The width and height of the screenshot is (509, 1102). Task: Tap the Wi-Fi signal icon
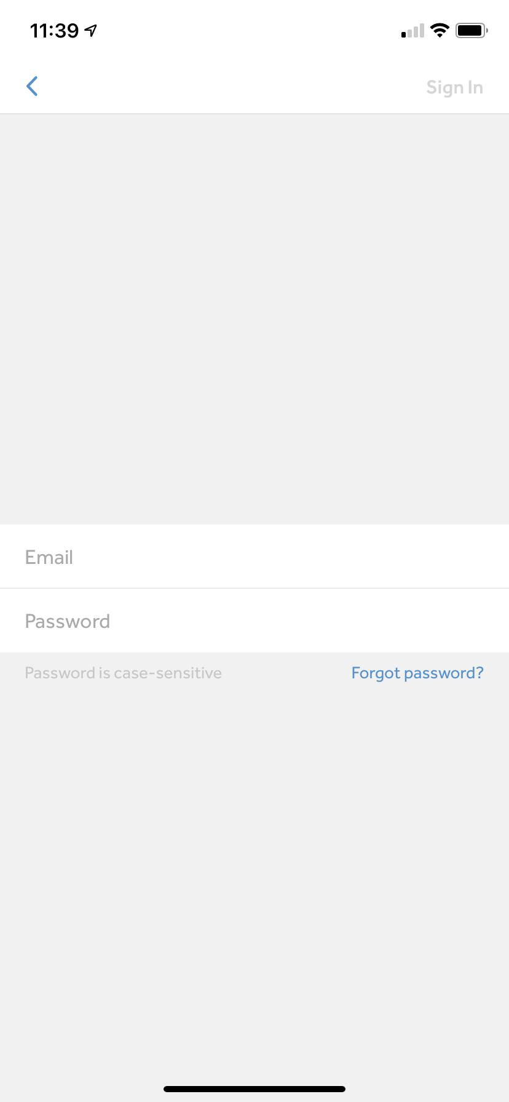[x=440, y=30]
